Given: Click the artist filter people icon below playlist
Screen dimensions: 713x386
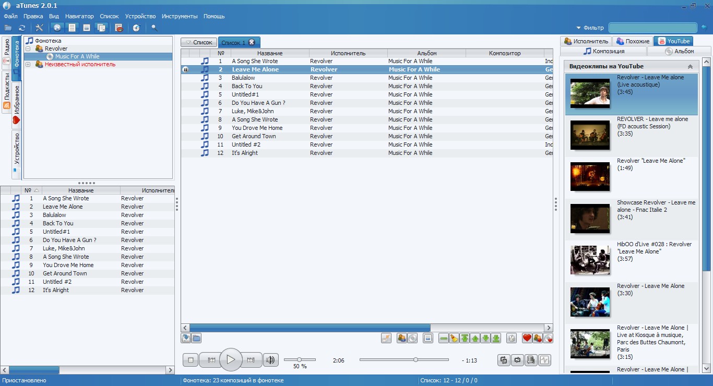Looking at the screenshot, I should pyautogui.click(x=402, y=338).
